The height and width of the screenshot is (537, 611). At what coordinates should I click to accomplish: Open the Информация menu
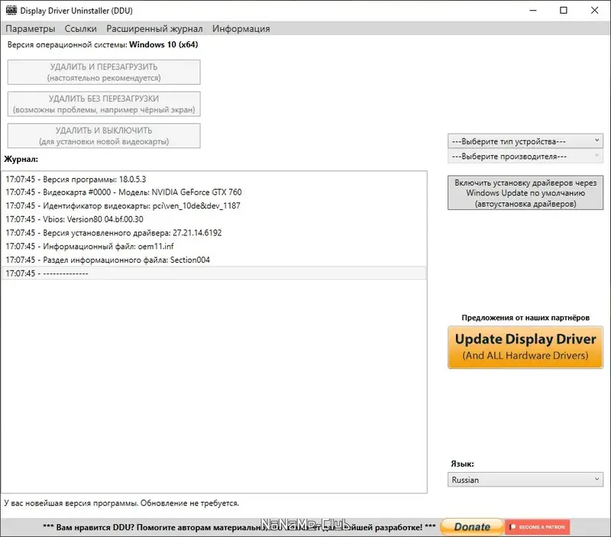coord(241,29)
